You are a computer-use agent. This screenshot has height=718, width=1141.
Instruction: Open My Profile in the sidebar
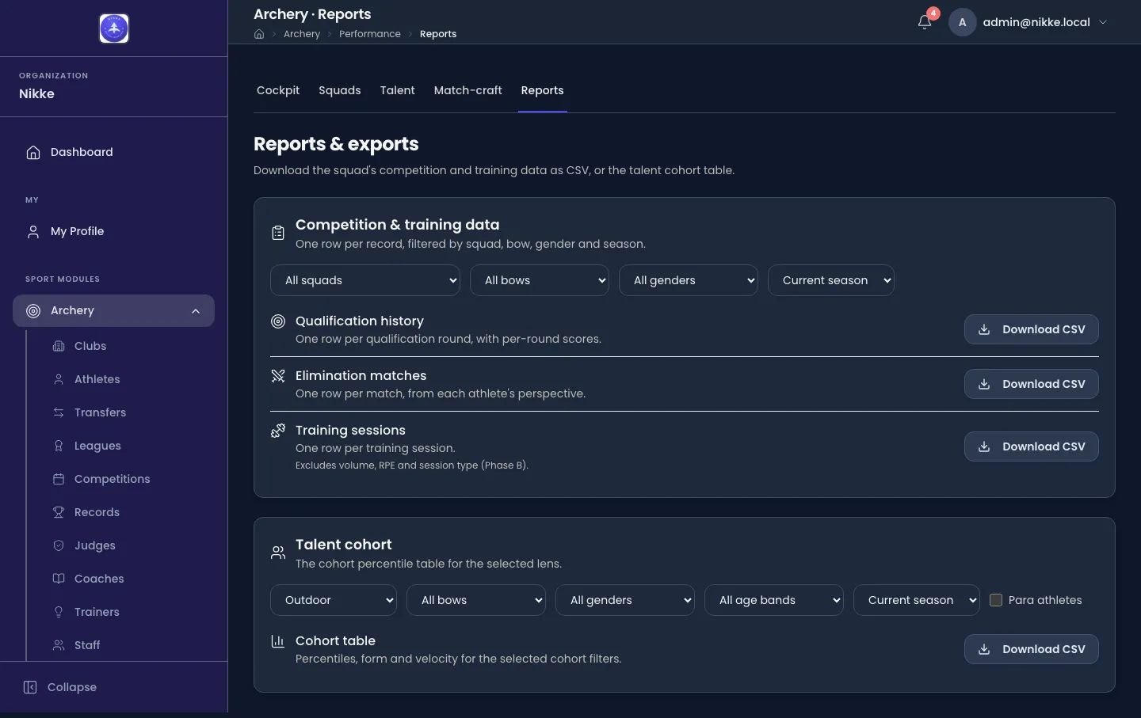pos(113,231)
